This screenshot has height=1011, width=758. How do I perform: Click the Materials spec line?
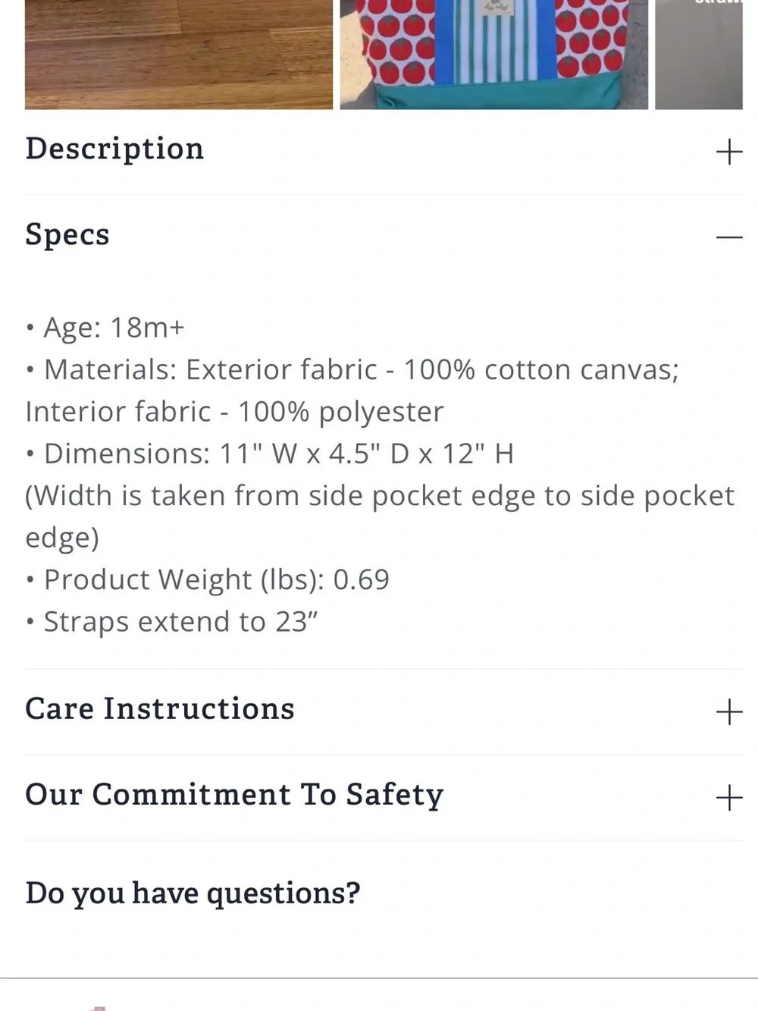point(352,369)
